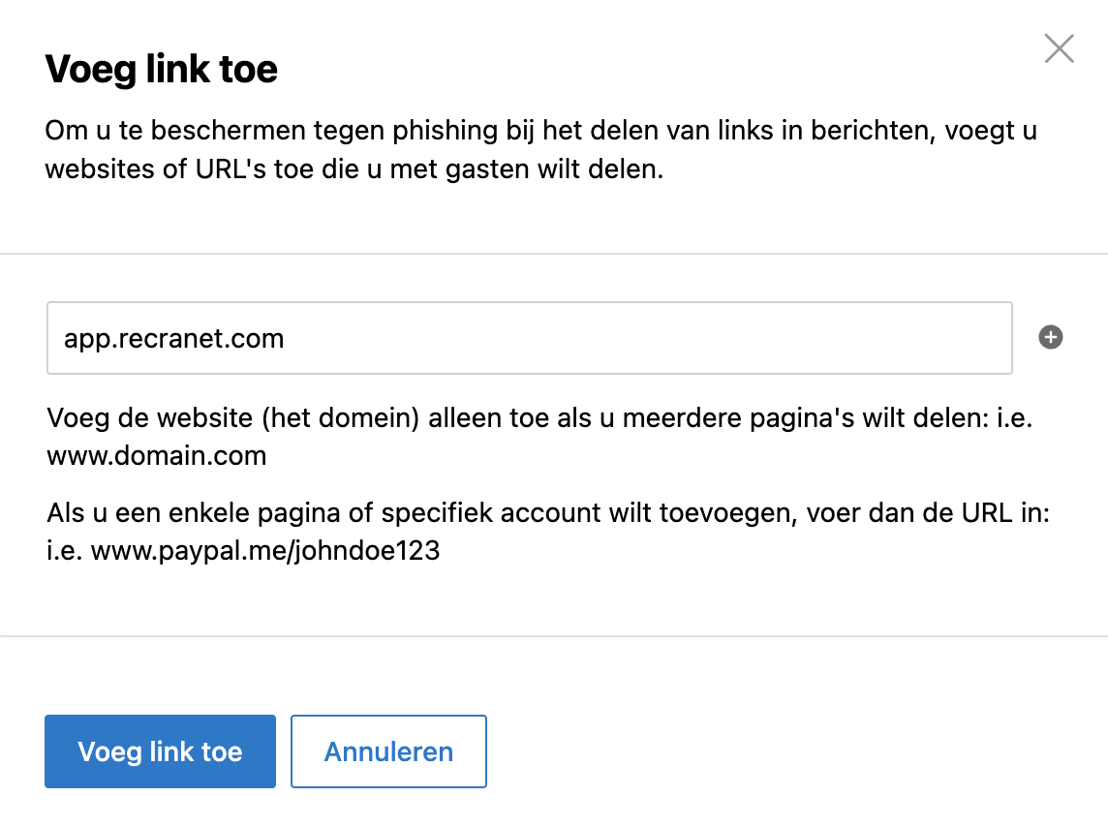Cancel via the Annuleren button

(388, 750)
